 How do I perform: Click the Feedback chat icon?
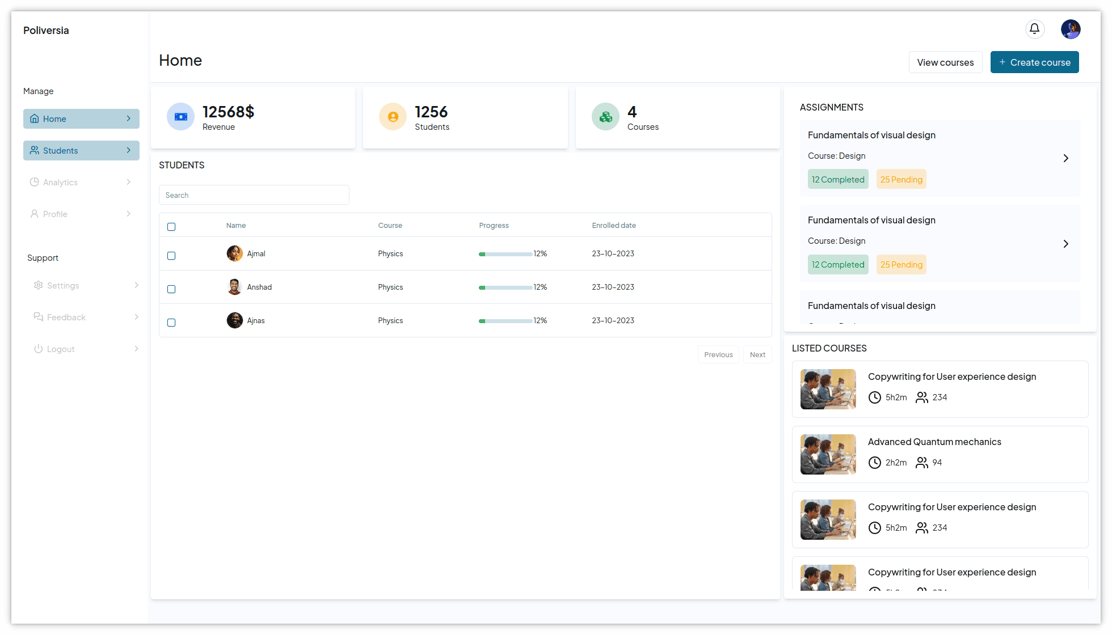38,317
